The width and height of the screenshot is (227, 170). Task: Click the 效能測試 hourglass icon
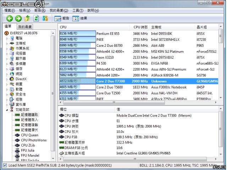[x=12, y=109]
